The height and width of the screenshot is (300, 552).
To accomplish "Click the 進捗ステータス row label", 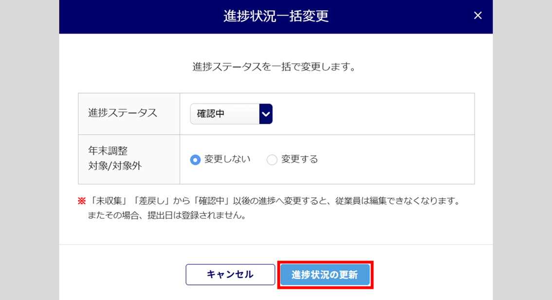I will tap(123, 113).
